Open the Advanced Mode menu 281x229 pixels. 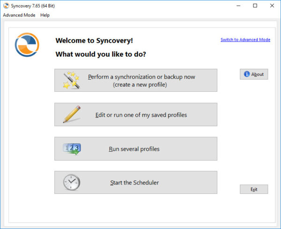point(19,15)
